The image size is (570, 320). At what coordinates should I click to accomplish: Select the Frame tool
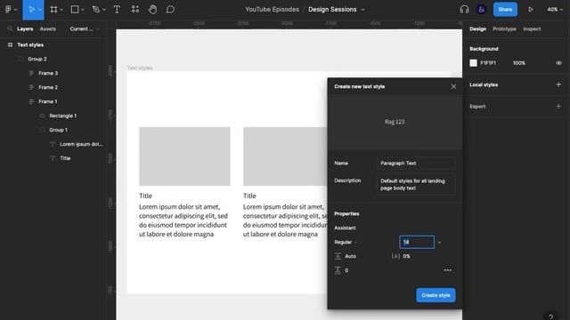(53, 10)
